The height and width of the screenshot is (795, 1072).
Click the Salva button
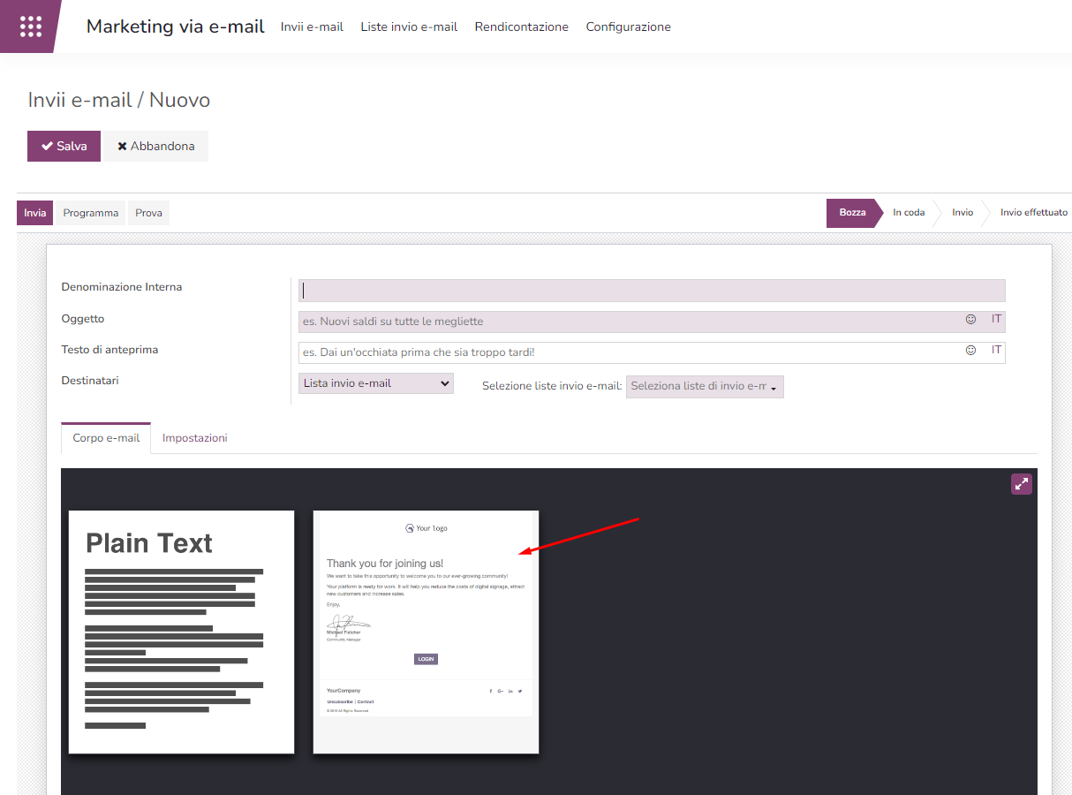pyautogui.click(x=64, y=147)
